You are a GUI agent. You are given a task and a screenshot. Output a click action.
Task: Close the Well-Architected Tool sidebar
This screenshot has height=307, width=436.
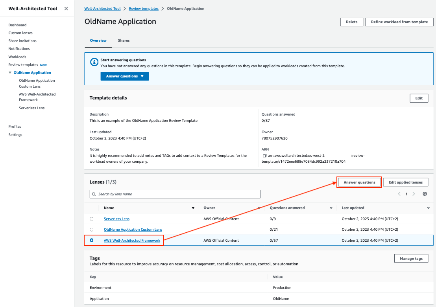click(66, 8)
